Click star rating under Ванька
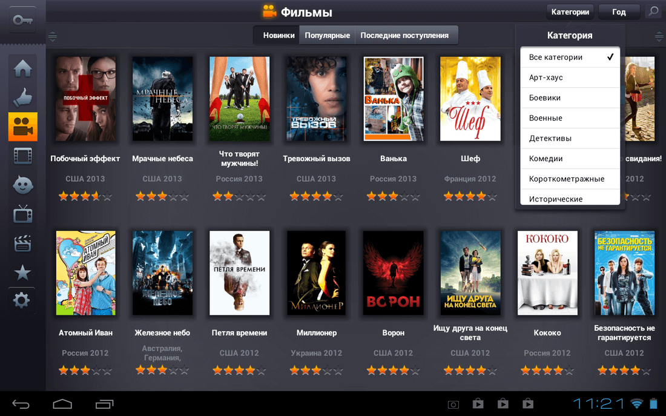 tap(394, 196)
